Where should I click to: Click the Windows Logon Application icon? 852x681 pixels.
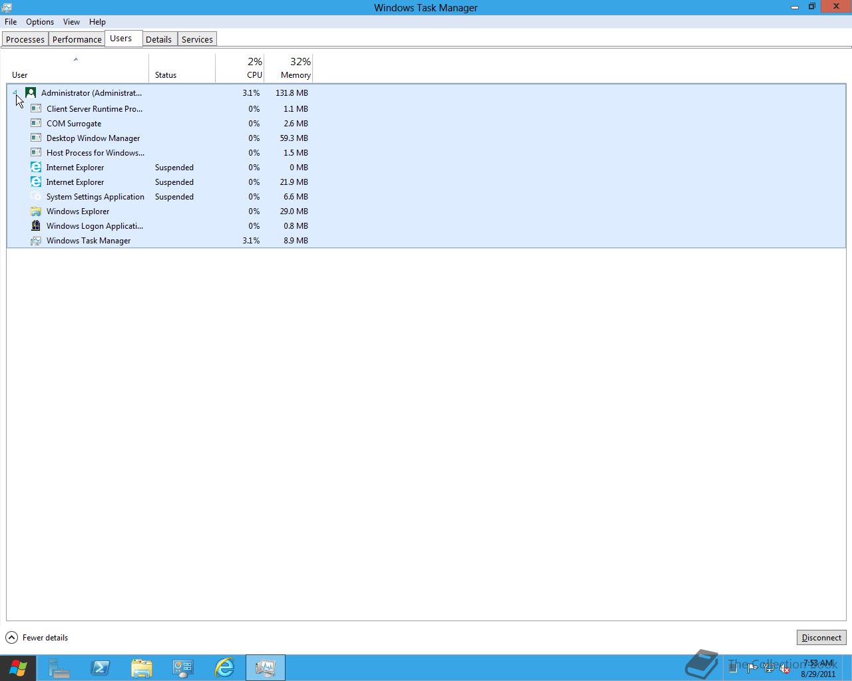click(36, 225)
